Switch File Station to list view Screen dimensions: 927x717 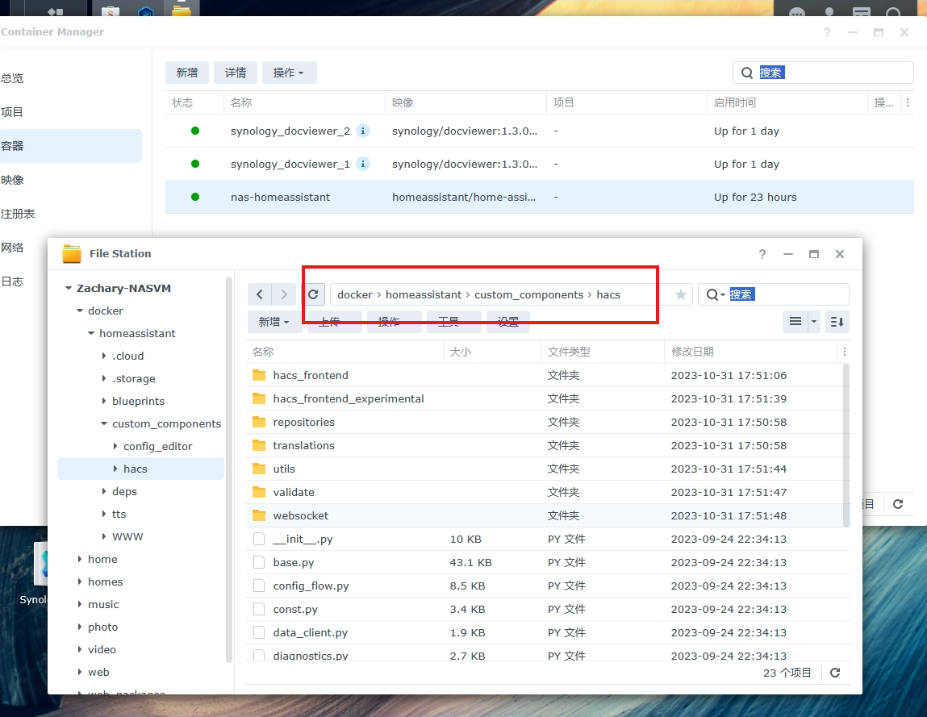tap(795, 322)
